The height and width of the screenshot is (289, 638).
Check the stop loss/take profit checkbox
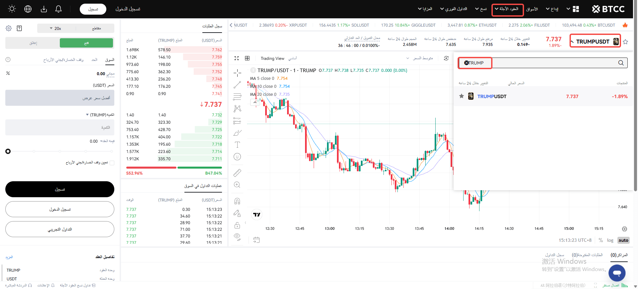click(112, 163)
